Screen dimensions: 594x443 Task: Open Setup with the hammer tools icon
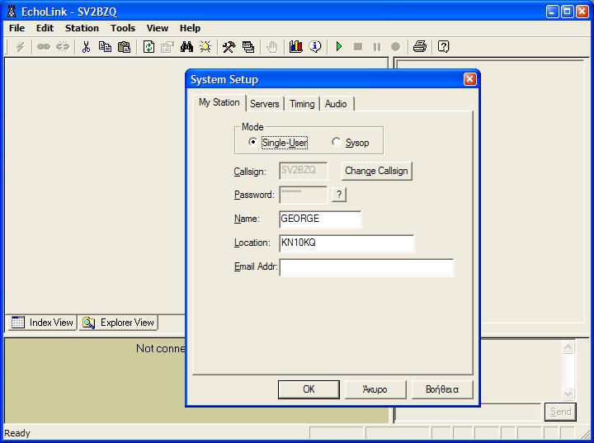click(229, 47)
